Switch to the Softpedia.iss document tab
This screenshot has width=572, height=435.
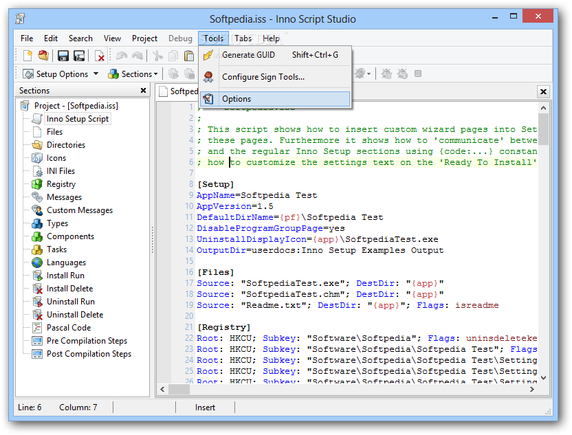(179, 91)
